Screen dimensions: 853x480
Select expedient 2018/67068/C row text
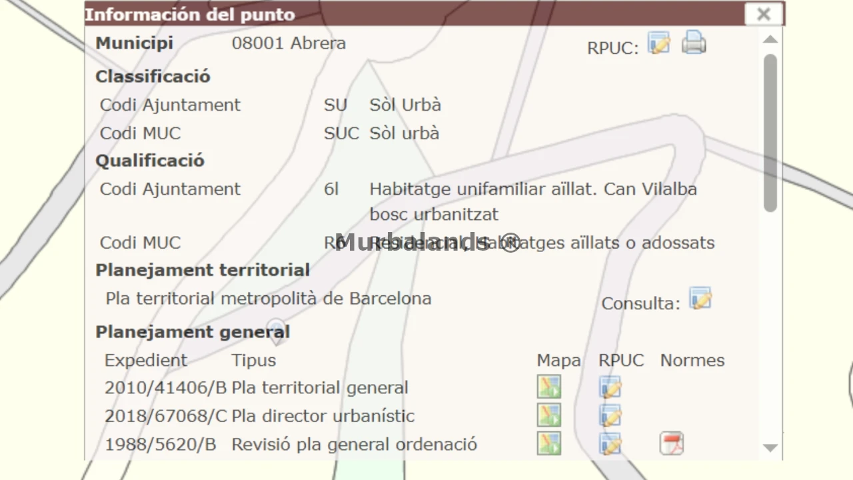[165, 416]
